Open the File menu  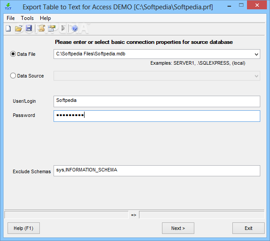coord(11,18)
